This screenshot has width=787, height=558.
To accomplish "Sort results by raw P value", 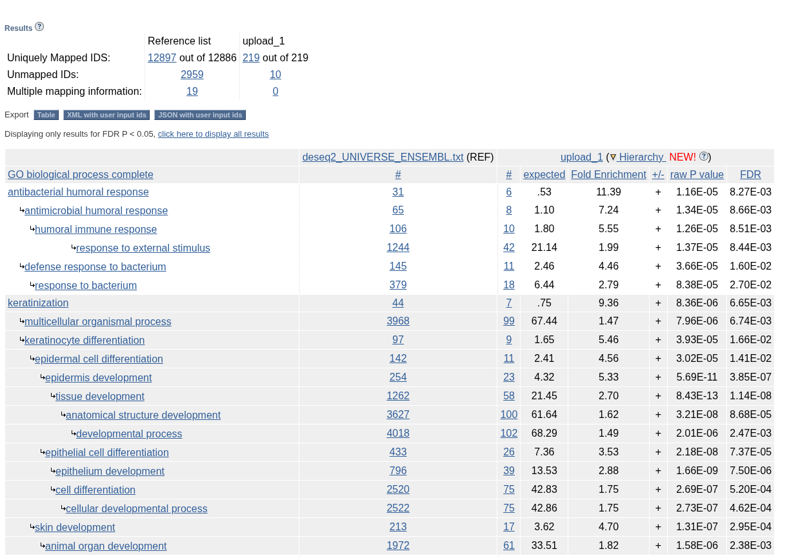I will click(697, 174).
